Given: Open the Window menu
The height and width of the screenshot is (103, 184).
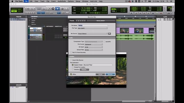Looking at the screenshot, I should point(85,1).
